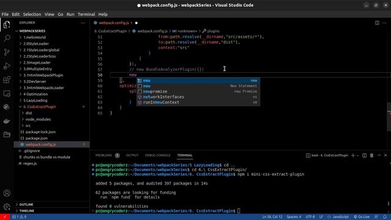Screen dimensions: 391x220
Task: Open the .gitignore file
Action: pyautogui.click(x=32, y=151)
